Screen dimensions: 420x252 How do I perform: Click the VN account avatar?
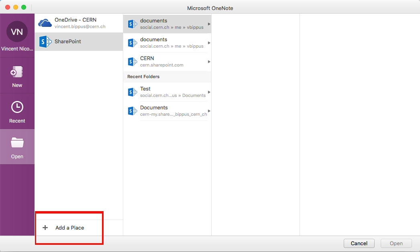coord(17,32)
